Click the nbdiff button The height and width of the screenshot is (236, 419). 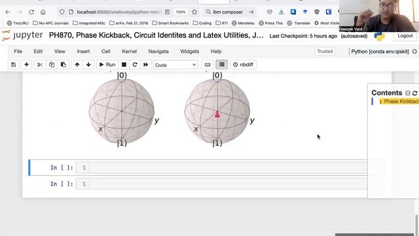243,65
